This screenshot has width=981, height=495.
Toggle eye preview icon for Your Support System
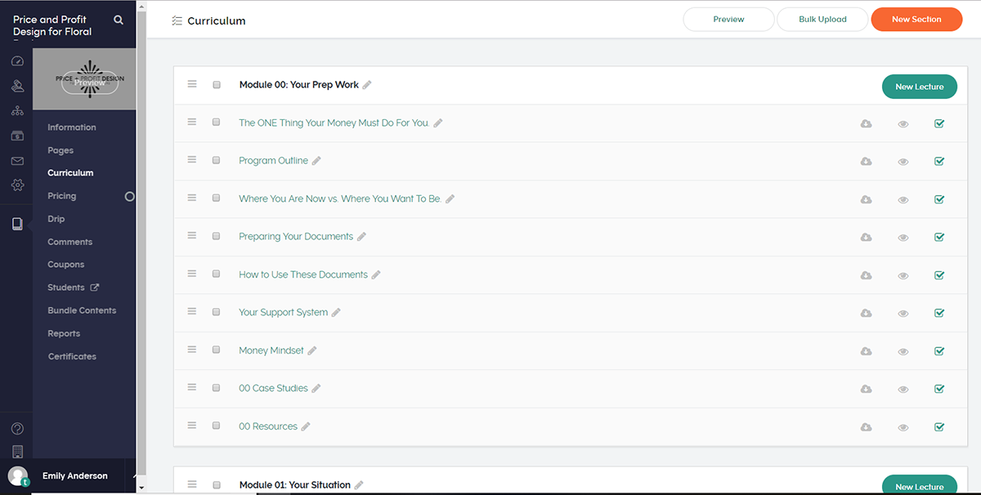click(x=903, y=314)
